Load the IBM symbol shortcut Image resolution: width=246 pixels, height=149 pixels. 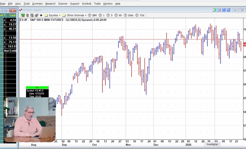tap(92, 15)
